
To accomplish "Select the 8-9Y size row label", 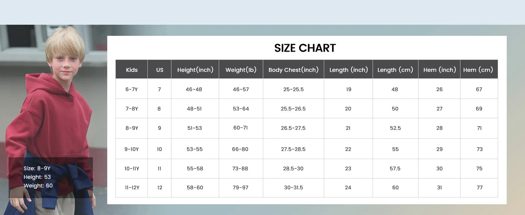I will pos(132,128).
